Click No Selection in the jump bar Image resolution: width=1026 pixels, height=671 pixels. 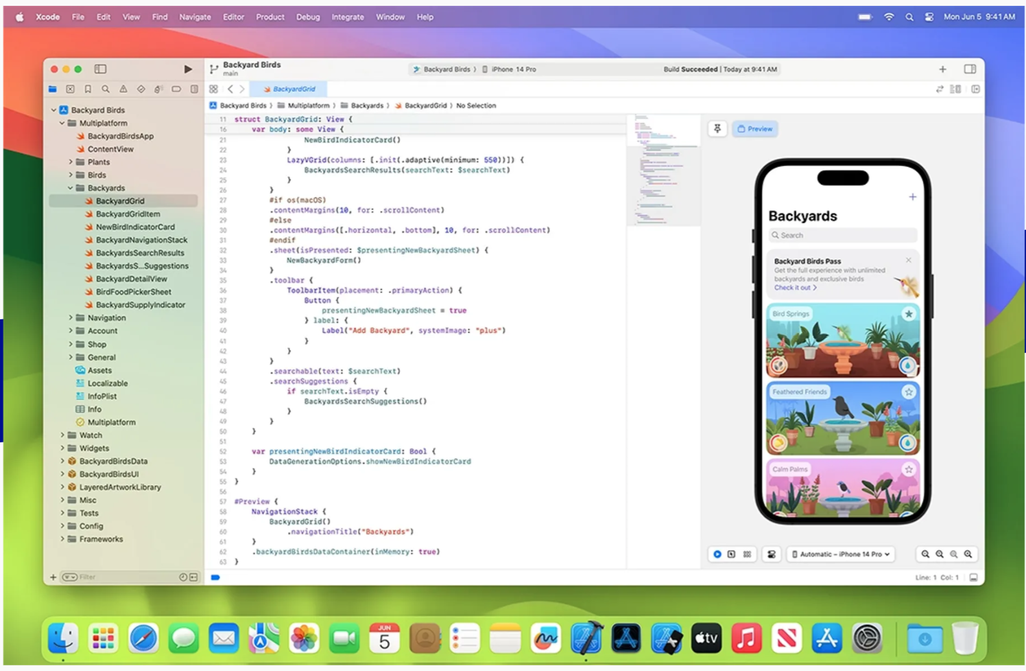point(476,106)
